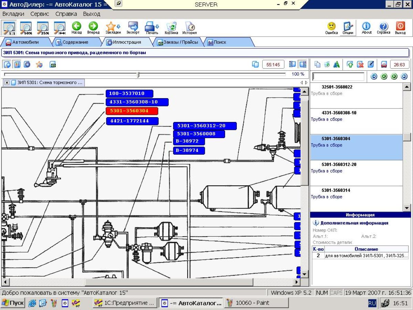Click the 26:63 counter box
413x310 pixels.
(x=399, y=64)
